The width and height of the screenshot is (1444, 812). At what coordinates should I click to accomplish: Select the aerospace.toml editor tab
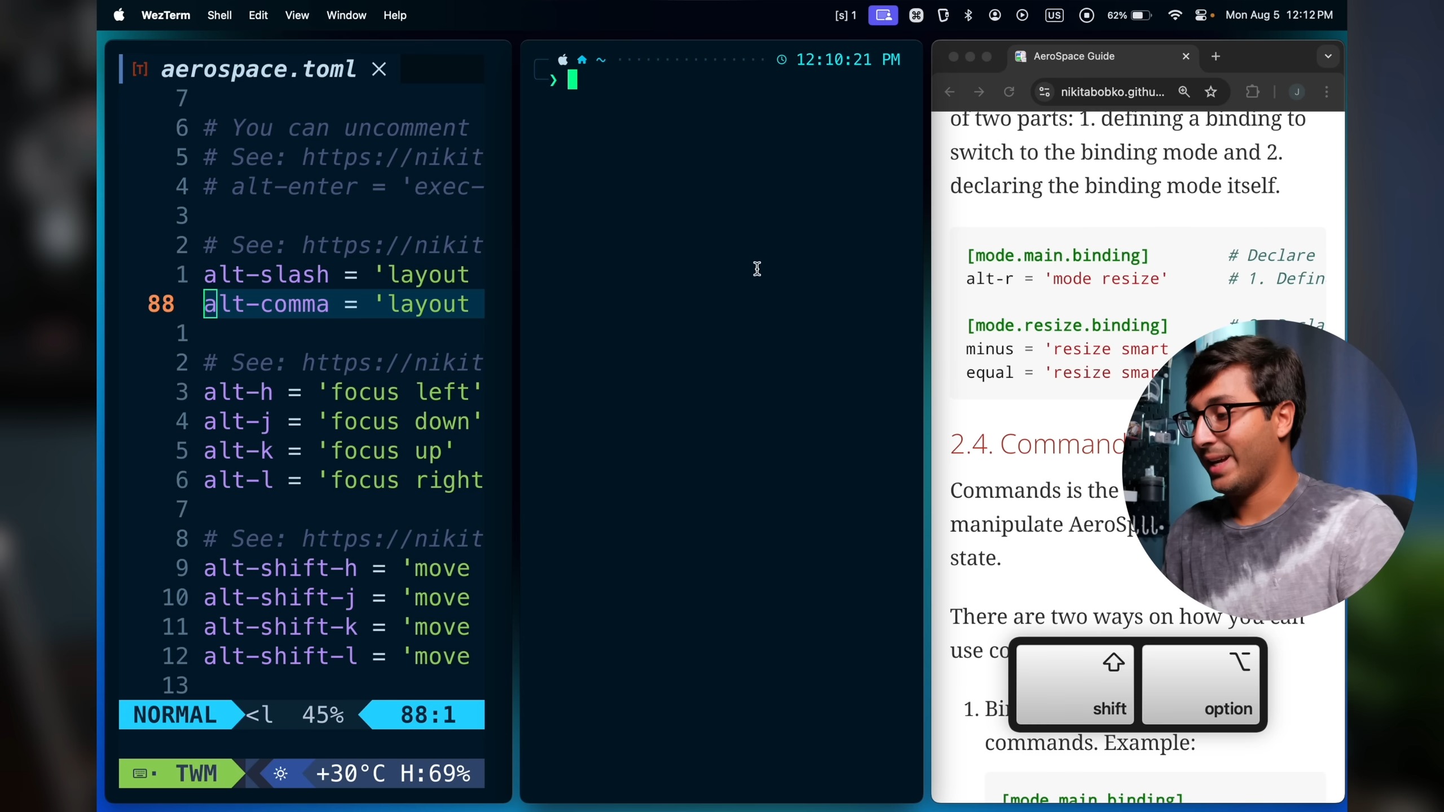[258, 69]
